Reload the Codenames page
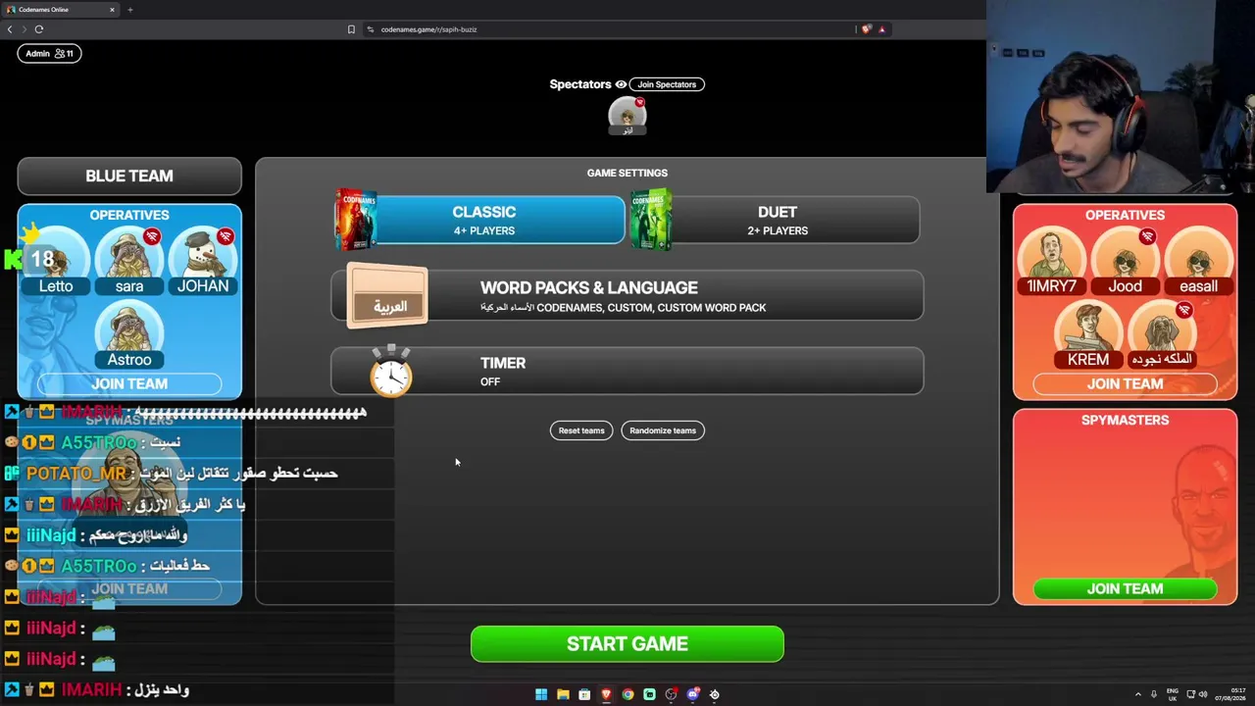Image resolution: width=1255 pixels, height=706 pixels. (x=39, y=29)
